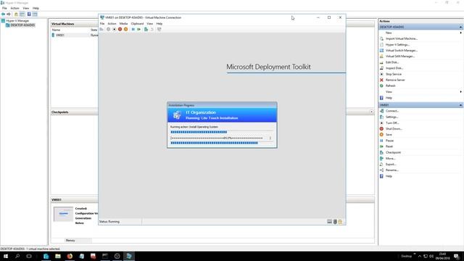Click Save action for VM001
This screenshot has height=261, width=464.
[389, 135]
